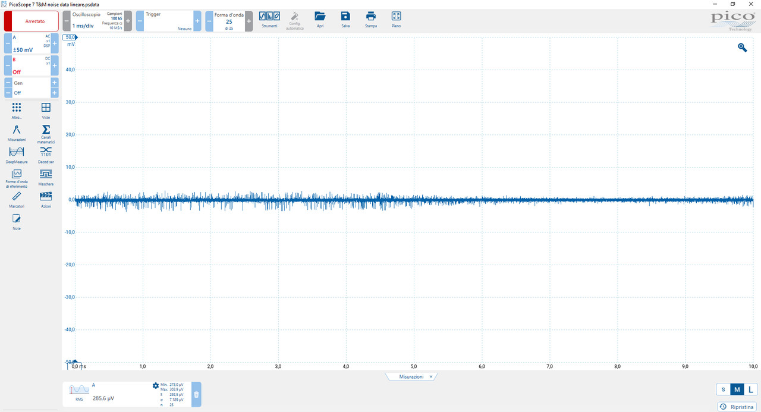761x412 pixels.
Task: Open the Viste views layout icon
Action: click(x=46, y=111)
